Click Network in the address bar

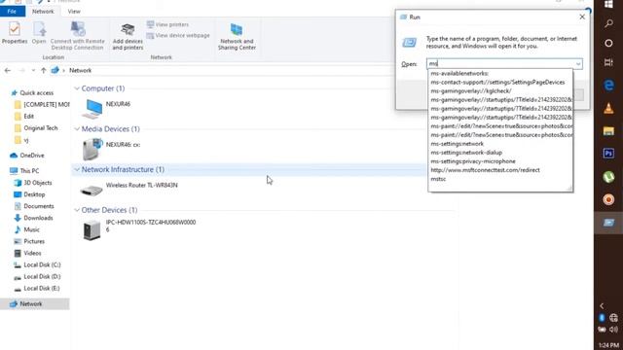click(x=80, y=70)
